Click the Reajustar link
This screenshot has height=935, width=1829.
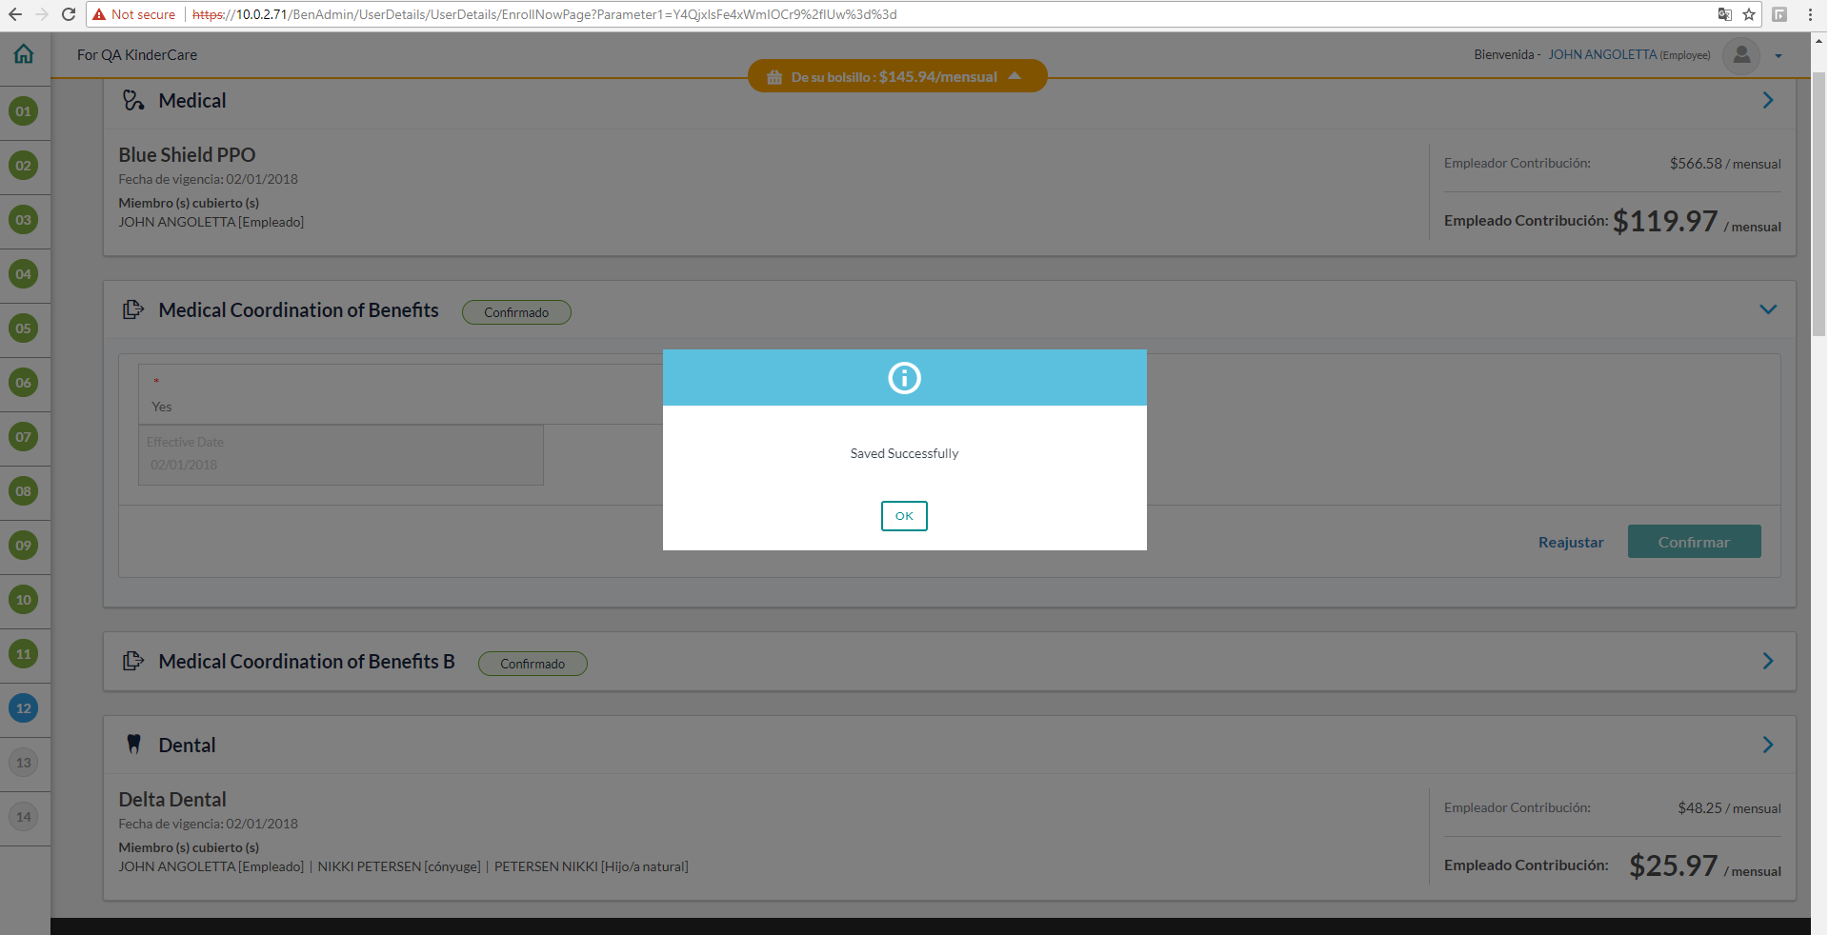coord(1571,542)
